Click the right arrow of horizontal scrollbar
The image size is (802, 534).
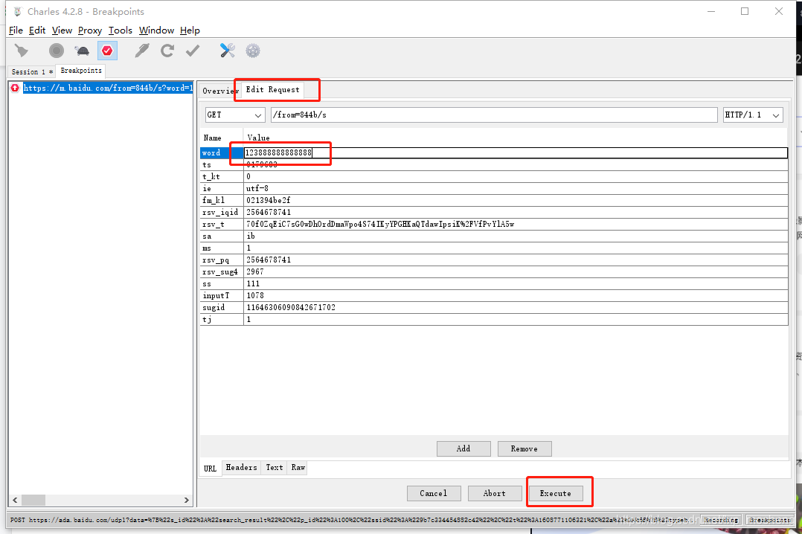click(186, 500)
